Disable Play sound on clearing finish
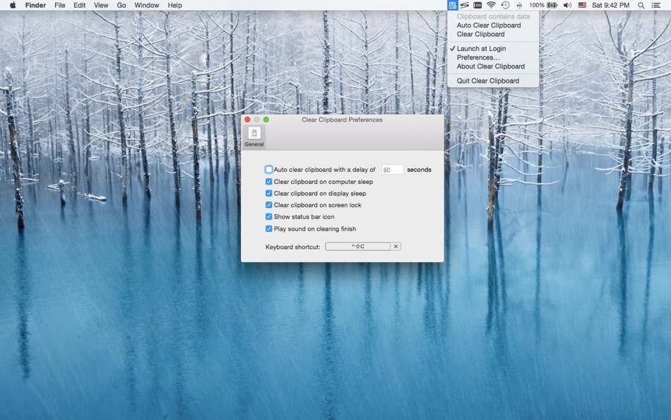The height and width of the screenshot is (420, 671). [x=268, y=229]
